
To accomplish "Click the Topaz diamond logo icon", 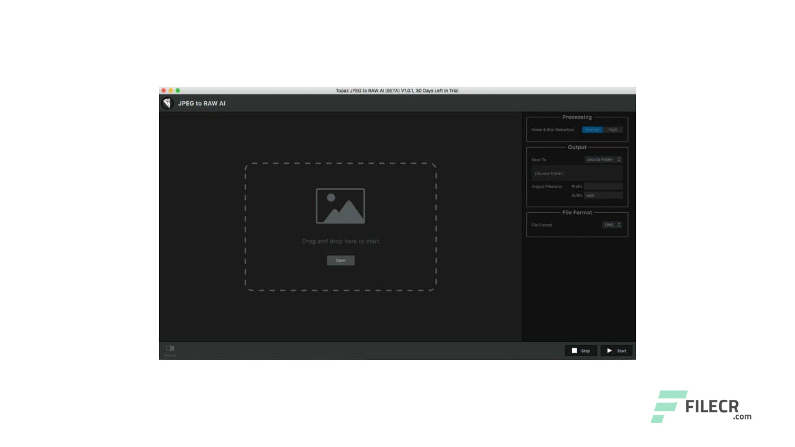I will pyautogui.click(x=167, y=103).
